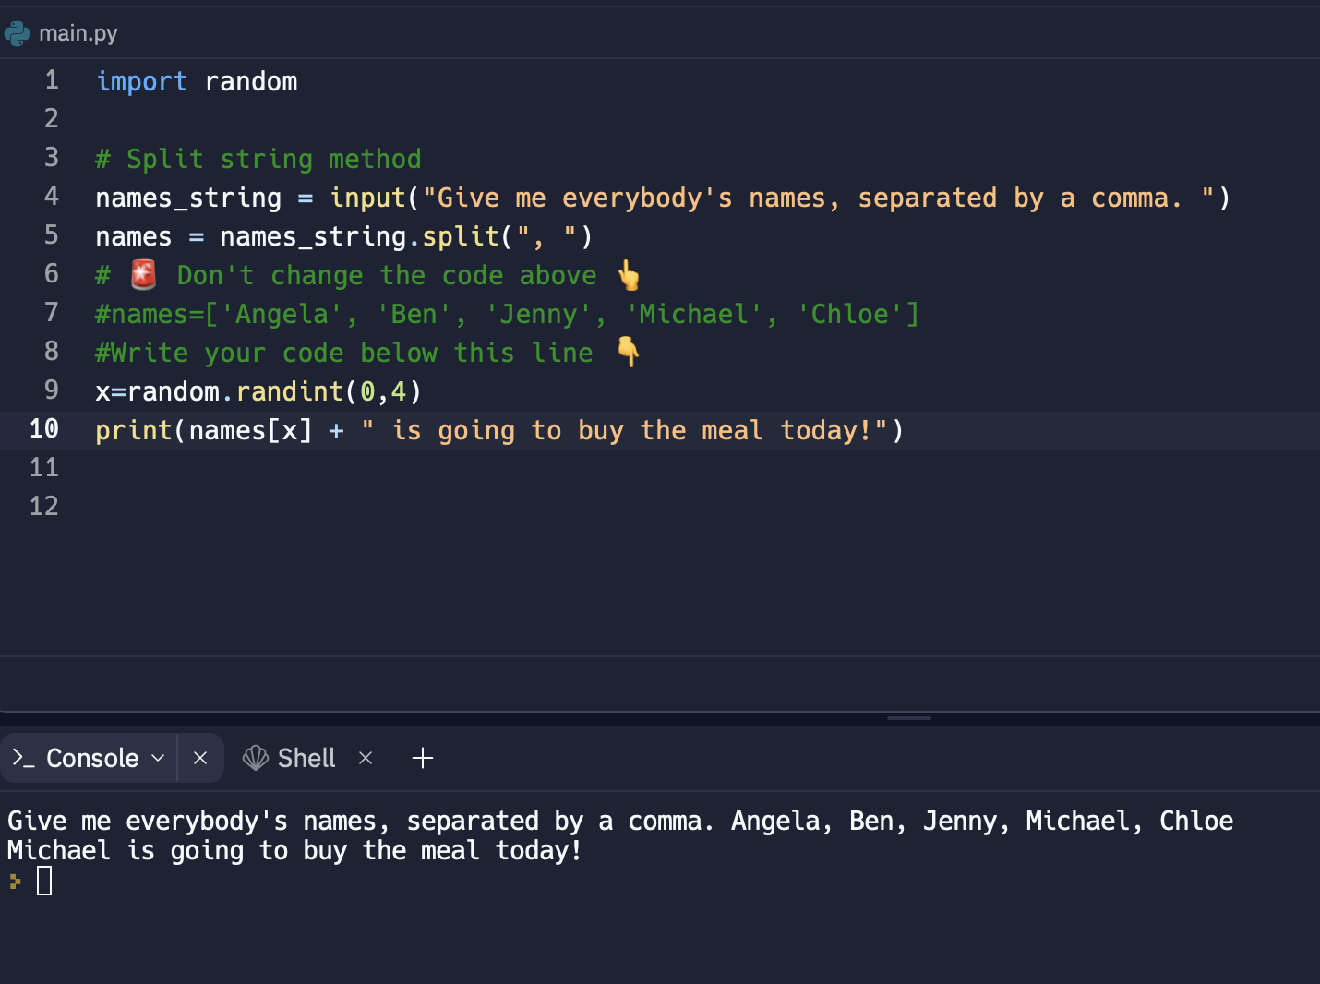1320x984 pixels.
Task: Close the Console tab
Action: pos(200,758)
